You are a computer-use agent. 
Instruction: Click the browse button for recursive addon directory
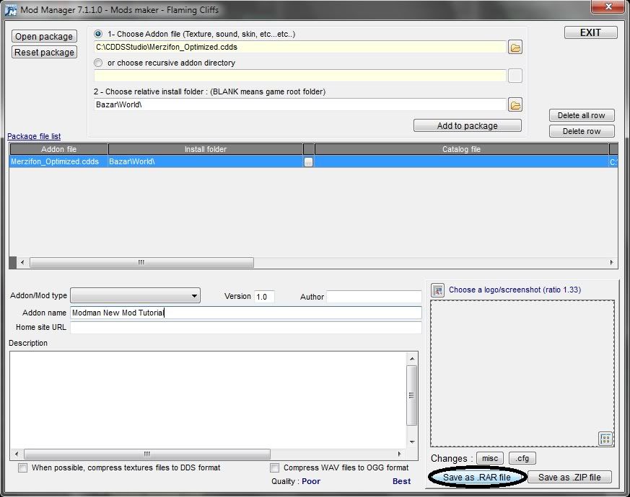point(515,76)
